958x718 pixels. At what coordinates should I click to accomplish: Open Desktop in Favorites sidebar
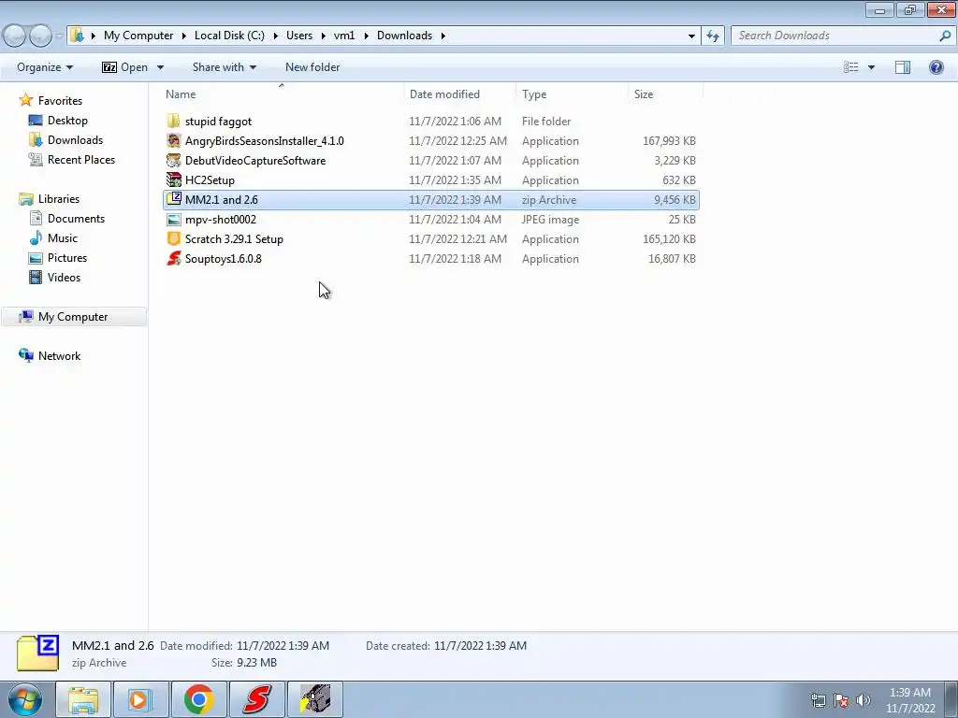pos(67,121)
